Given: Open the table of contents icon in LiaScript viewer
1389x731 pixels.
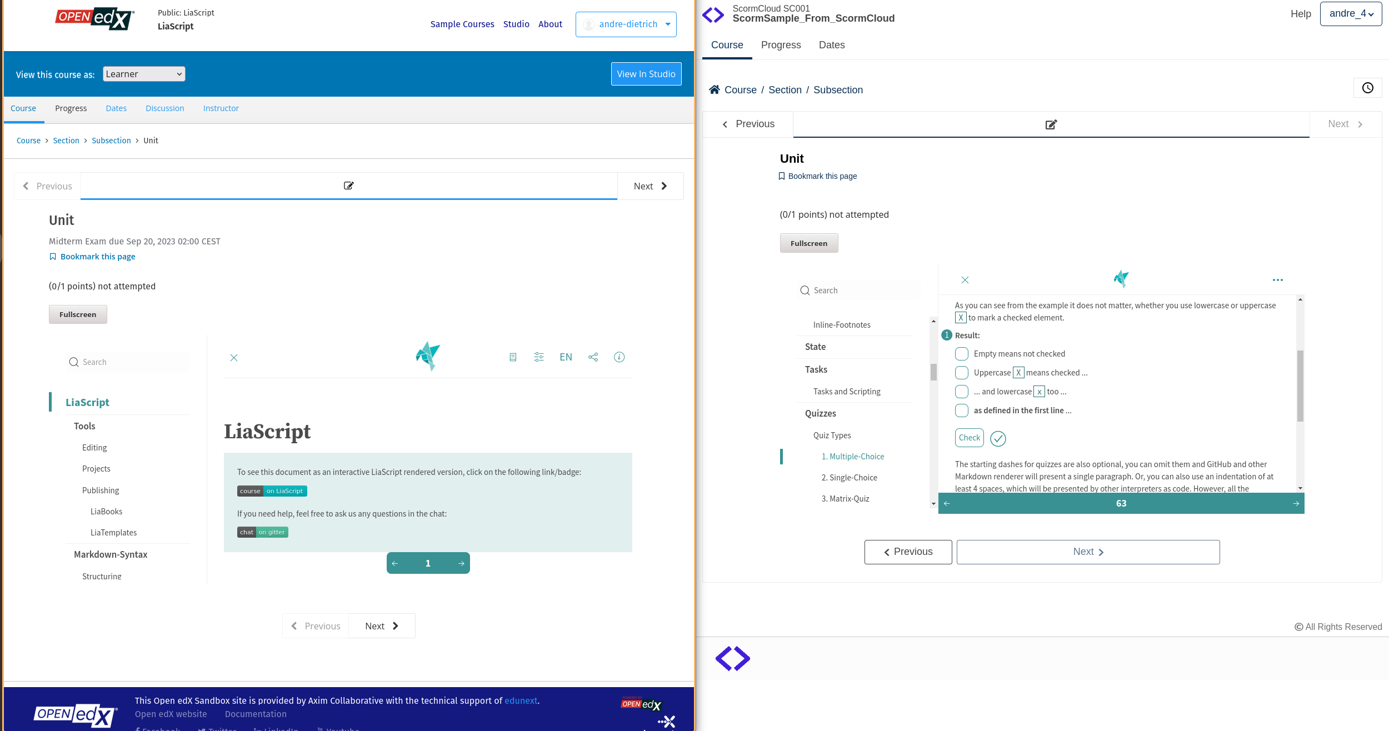Looking at the screenshot, I should 513,357.
